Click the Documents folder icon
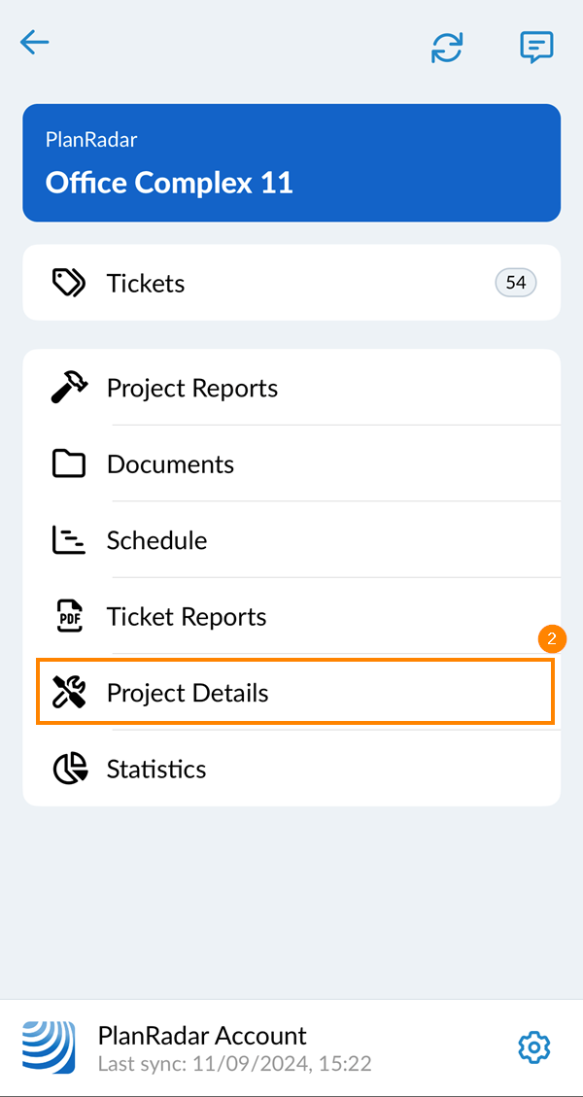 (68, 464)
